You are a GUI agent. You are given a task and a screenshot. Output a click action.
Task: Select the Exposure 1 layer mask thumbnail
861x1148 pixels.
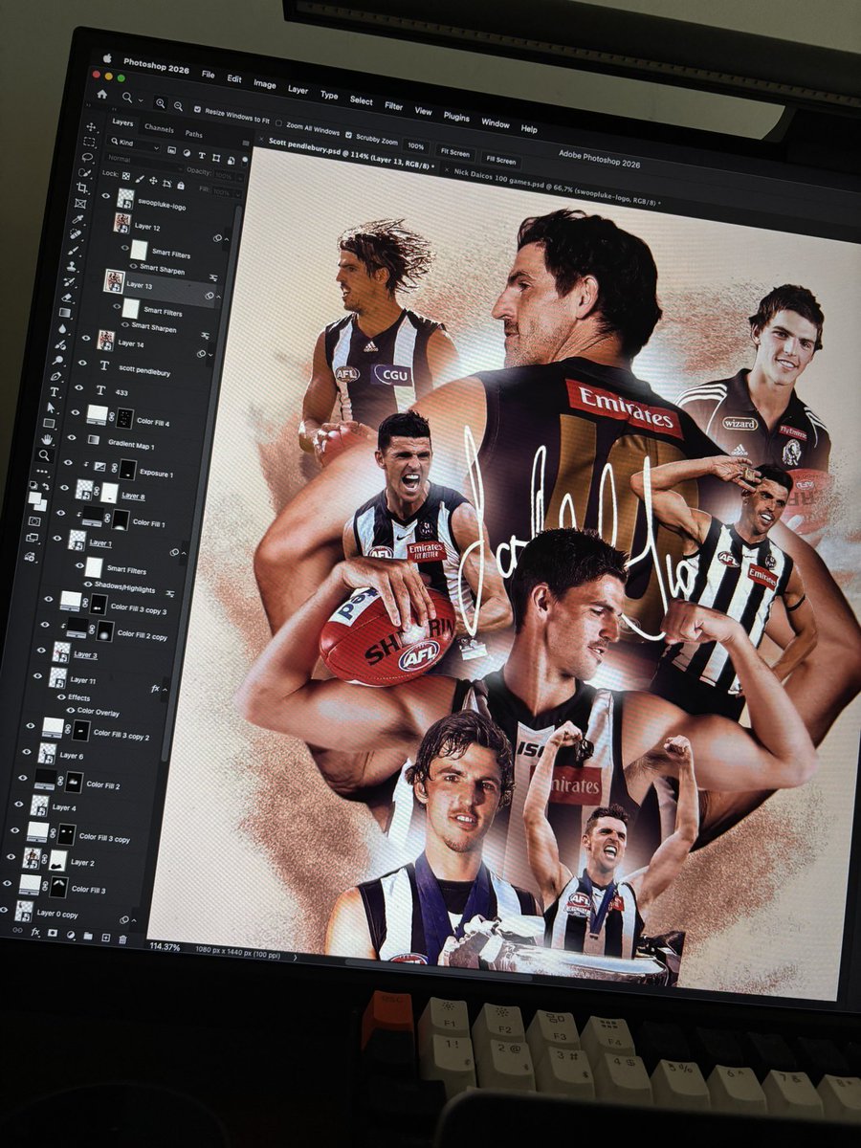[x=128, y=470]
